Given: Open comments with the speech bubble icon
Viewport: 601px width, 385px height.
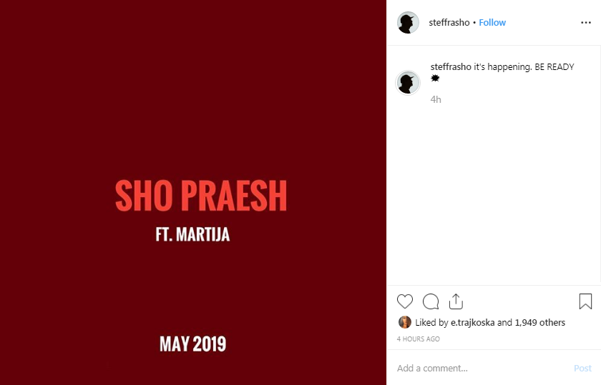Looking at the screenshot, I should point(431,301).
